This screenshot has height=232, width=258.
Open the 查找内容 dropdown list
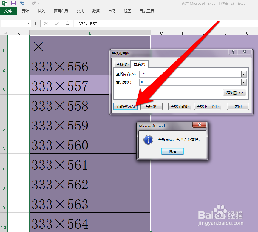[x=244, y=74]
